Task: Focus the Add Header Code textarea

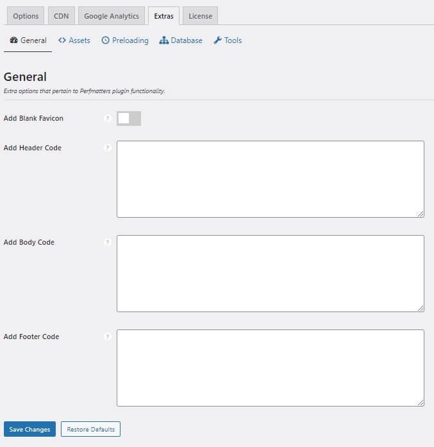Action: (x=271, y=179)
